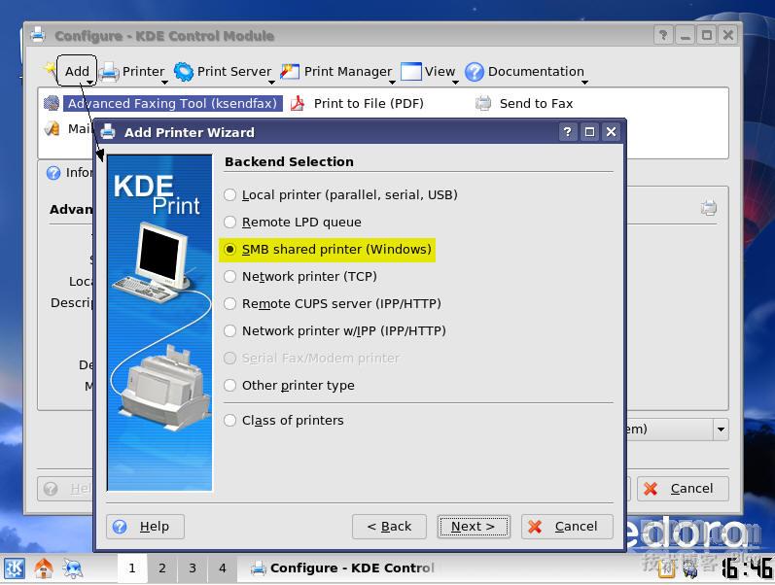The image size is (775, 585).
Task: Choose Network printer w/IPP (IPP/HTTP)
Action: tap(335, 331)
